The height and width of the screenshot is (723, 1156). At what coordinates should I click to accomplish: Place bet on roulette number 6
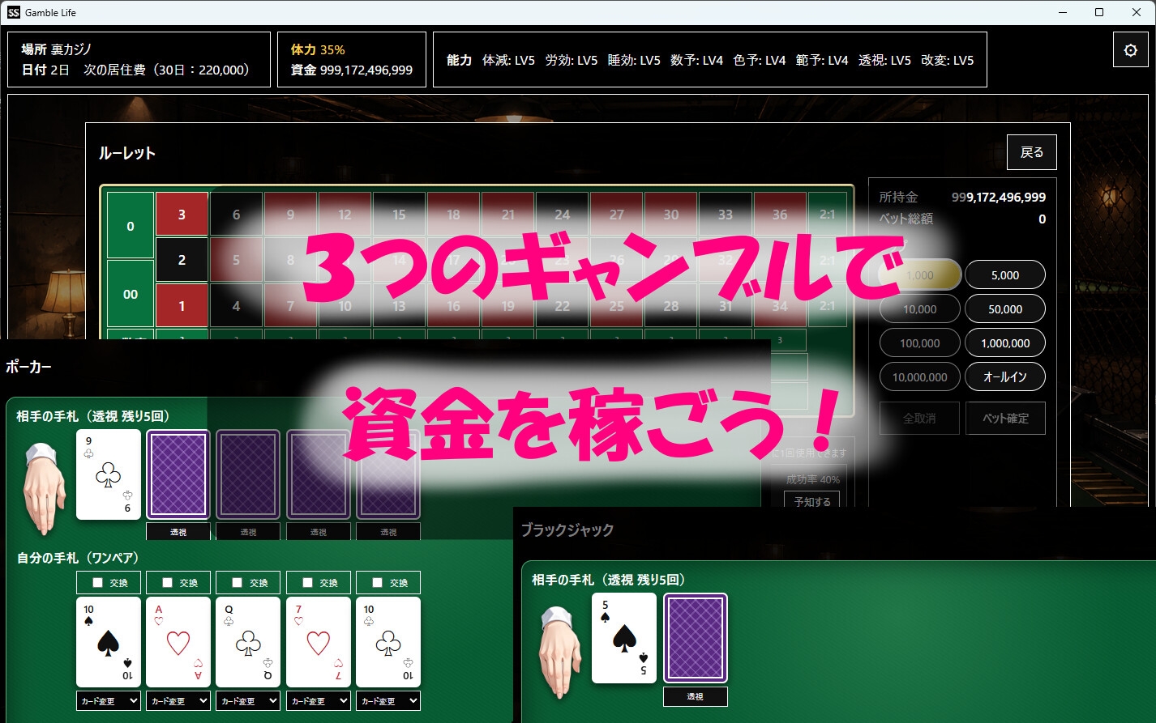pos(236,215)
